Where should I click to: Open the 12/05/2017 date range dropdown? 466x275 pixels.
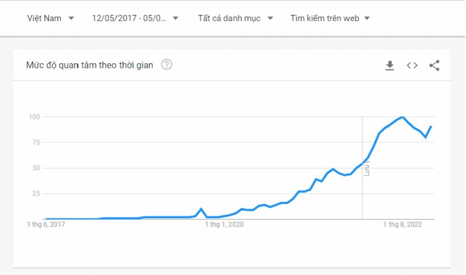(x=135, y=18)
